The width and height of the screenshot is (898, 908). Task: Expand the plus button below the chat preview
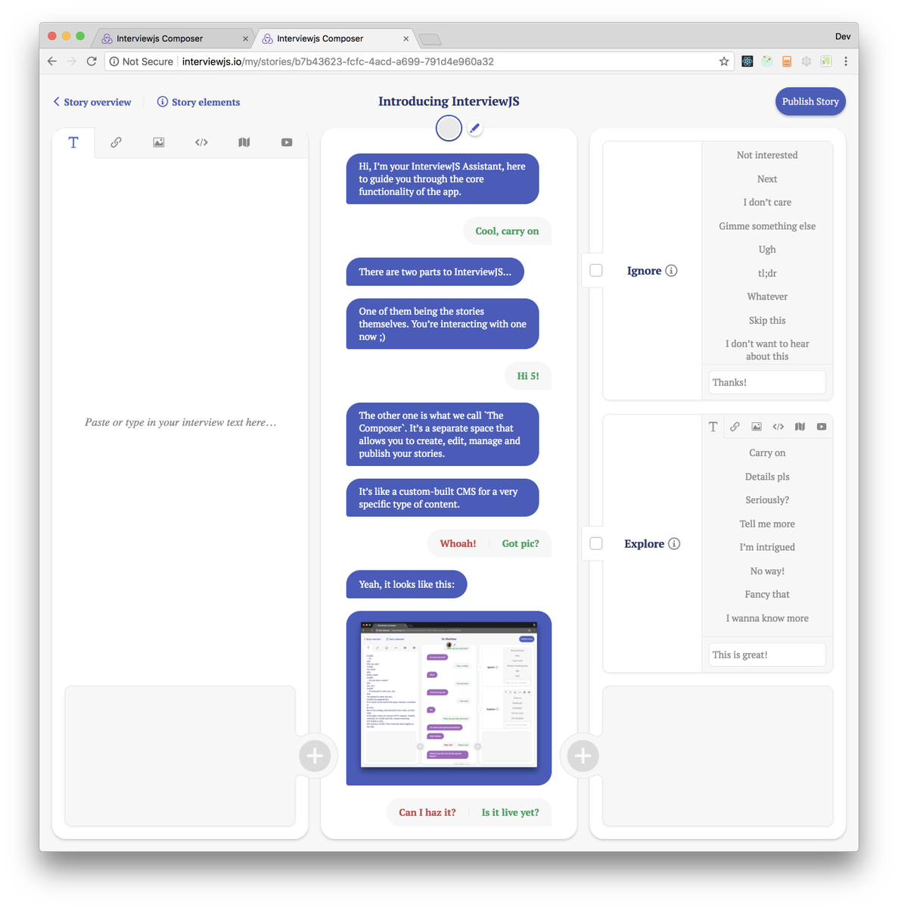point(581,755)
